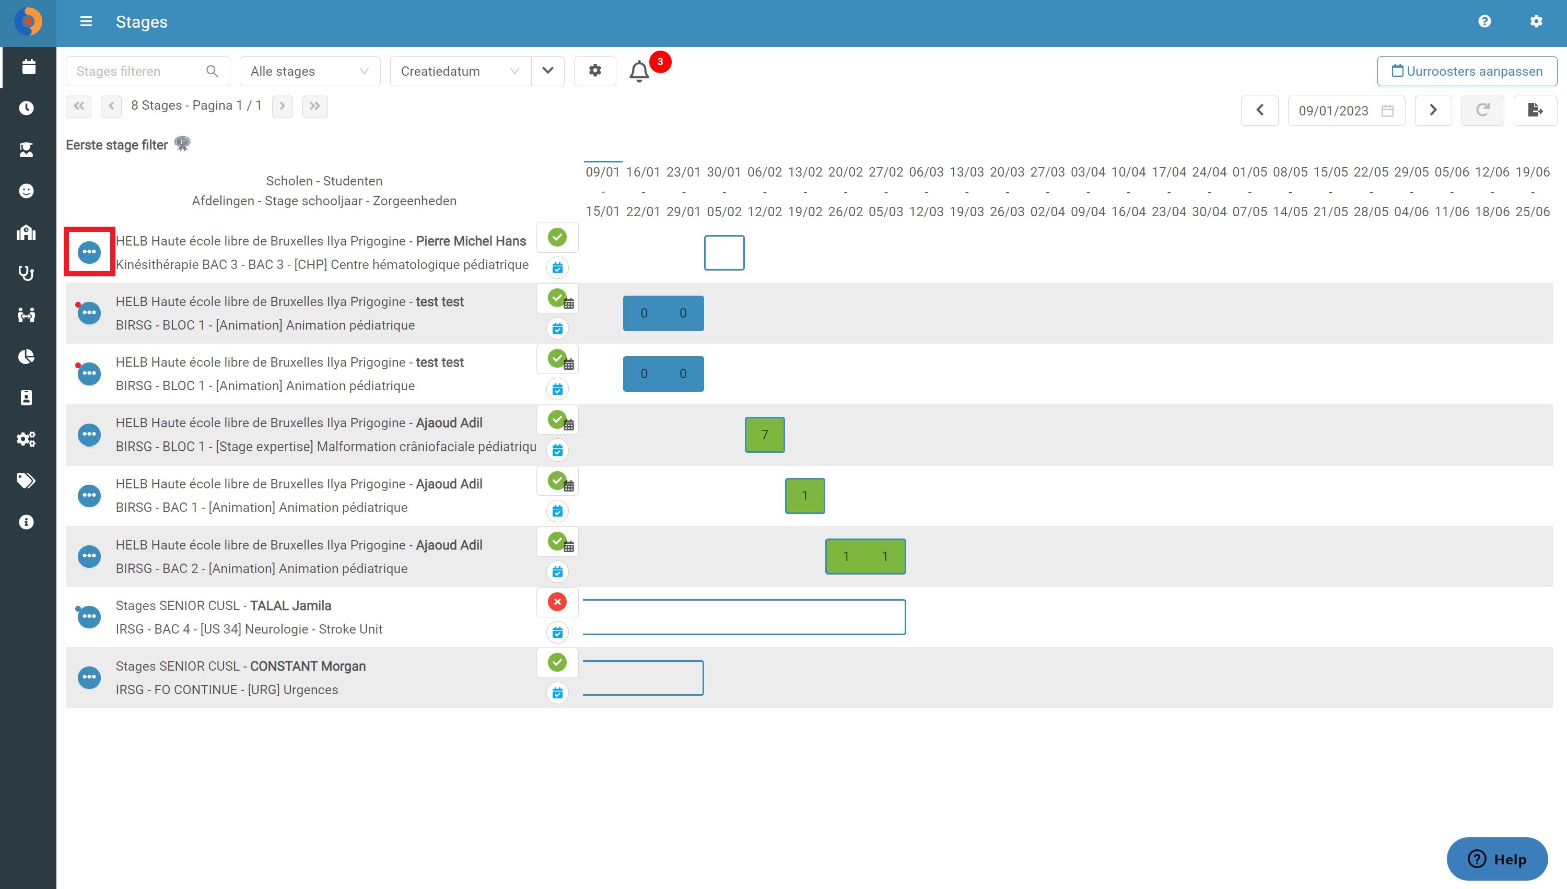Click the people distancing sidebar icon
1567x889 pixels.
tap(26, 315)
